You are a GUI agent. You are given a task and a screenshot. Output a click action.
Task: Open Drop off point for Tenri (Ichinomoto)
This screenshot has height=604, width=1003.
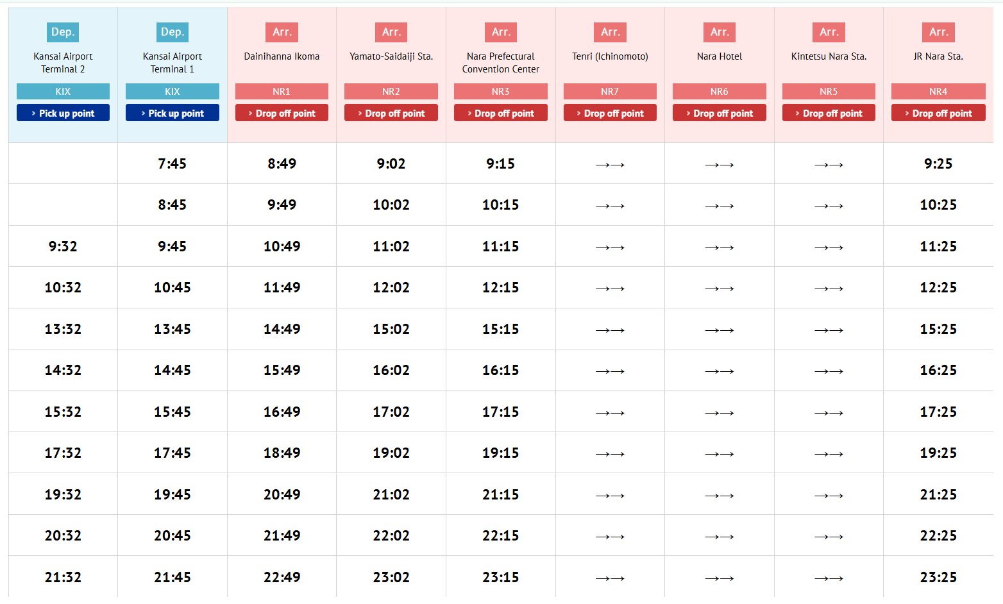610,113
